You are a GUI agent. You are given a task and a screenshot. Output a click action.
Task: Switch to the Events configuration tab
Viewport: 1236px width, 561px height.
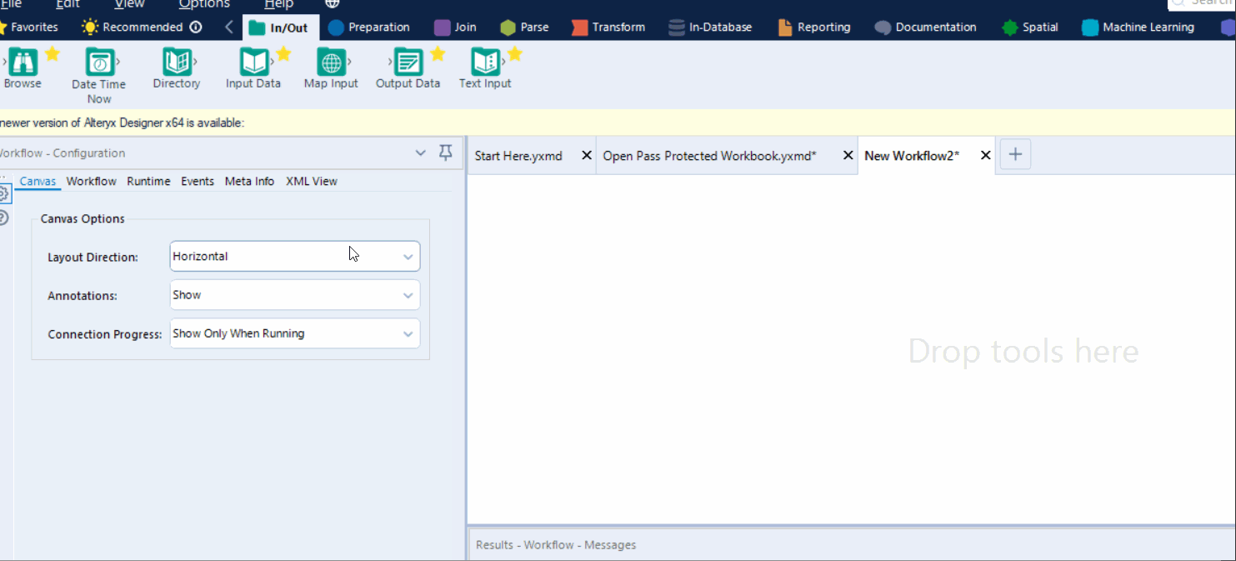tap(198, 181)
